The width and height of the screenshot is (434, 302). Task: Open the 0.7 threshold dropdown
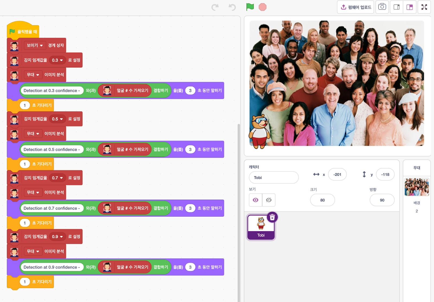(58, 178)
